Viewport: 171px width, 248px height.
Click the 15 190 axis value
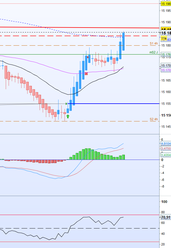pos(166,22)
